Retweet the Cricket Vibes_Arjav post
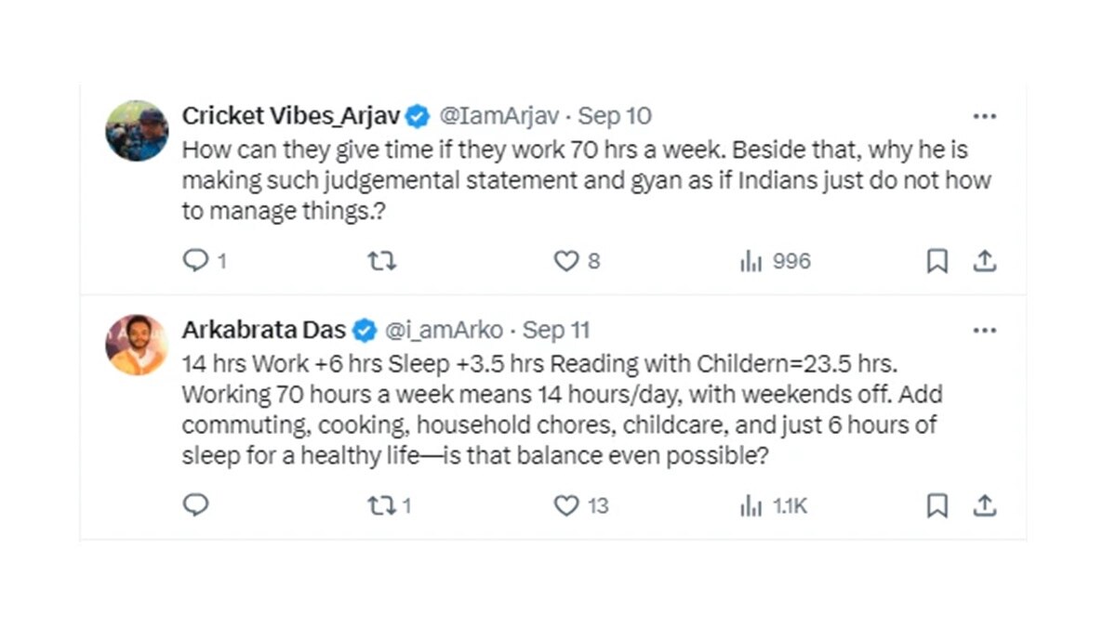Screen dimensions: 1116x627 pyautogui.click(x=382, y=262)
